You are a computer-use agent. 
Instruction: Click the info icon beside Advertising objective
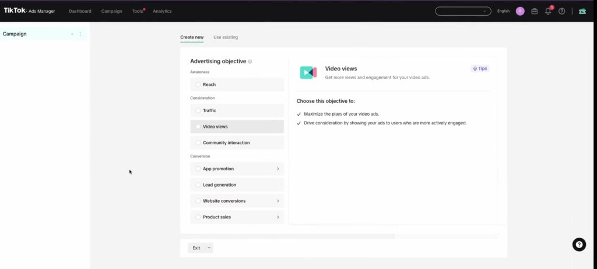coord(250,62)
